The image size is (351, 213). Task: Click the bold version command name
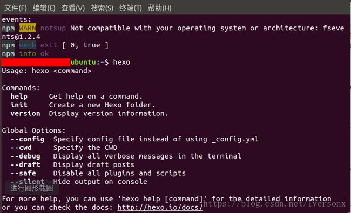tap(25, 113)
